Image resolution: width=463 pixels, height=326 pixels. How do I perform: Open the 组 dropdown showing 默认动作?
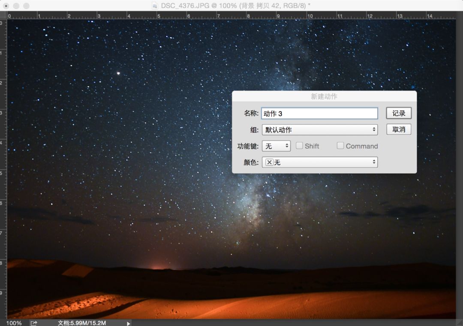(x=319, y=129)
